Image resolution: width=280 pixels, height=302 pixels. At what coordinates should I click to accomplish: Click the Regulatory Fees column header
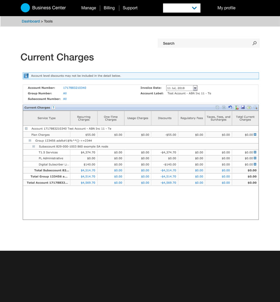[191, 118]
